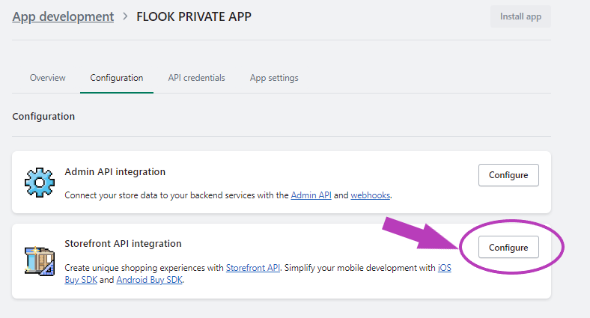590x318 pixels.
Task: Open the Admin API link
Action: click(310, 195)
